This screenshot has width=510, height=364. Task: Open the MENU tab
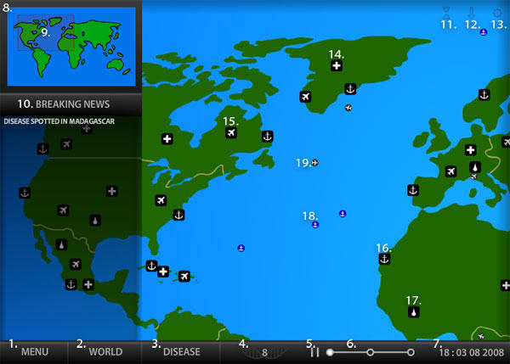tap(34, 351)
